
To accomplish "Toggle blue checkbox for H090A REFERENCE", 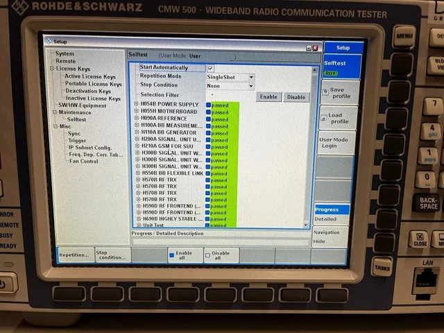I will coord(208,119).
